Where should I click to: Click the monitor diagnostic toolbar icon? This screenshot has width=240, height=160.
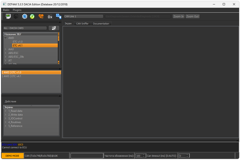(x=8, y=16)
